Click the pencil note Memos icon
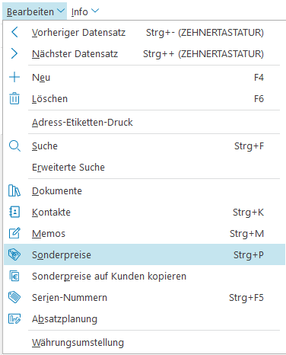 coord(14,233)
